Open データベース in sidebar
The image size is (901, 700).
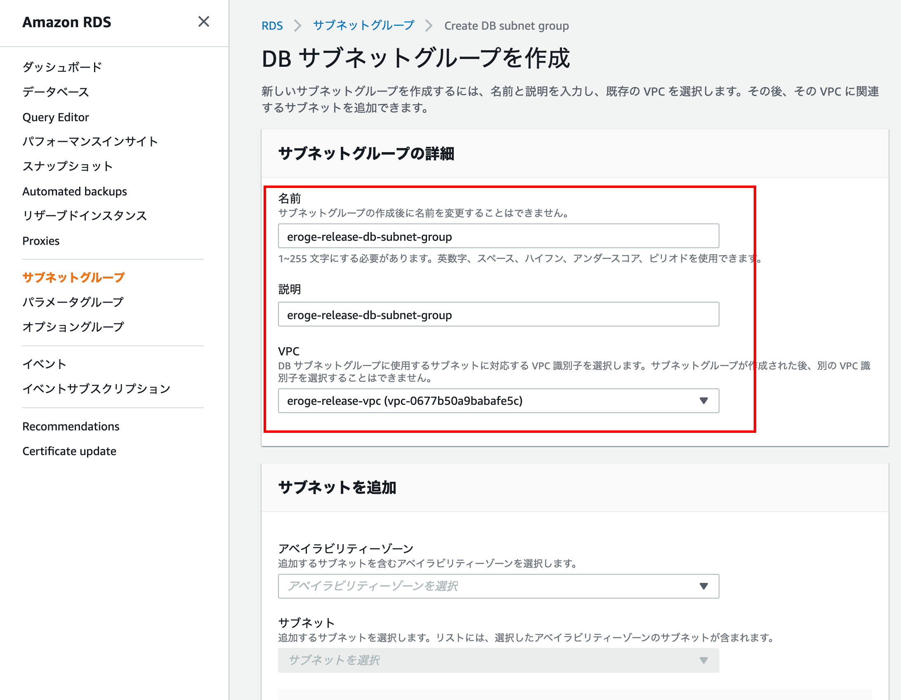(x=56, y=92)
